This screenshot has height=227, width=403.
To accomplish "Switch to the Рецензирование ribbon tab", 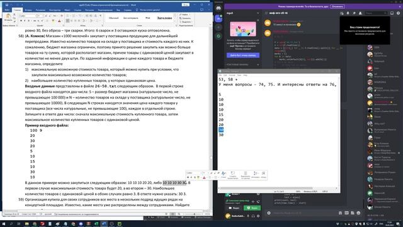I will pyautogui.click(x=105, y=10).
